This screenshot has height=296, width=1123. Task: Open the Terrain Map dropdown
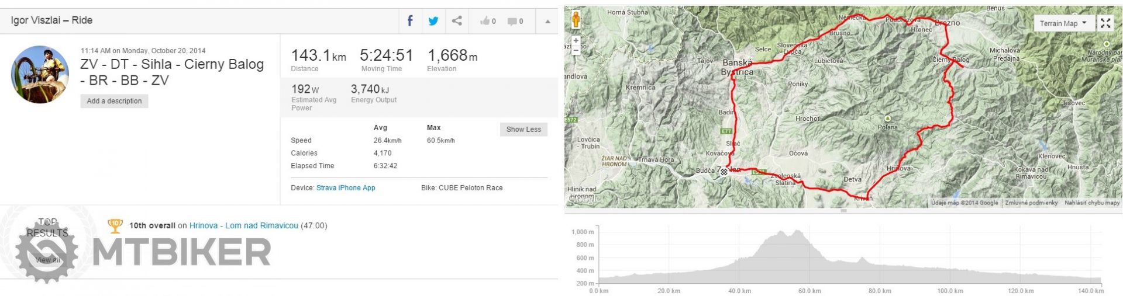click(x=1063, y=23)
